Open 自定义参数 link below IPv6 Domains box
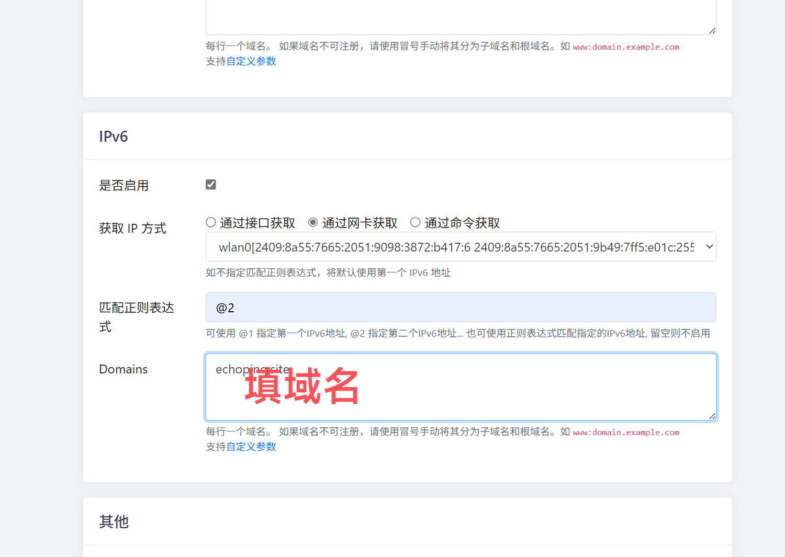Image resolution: width=785 pixels, height=557 pixels. pos(251,447)
